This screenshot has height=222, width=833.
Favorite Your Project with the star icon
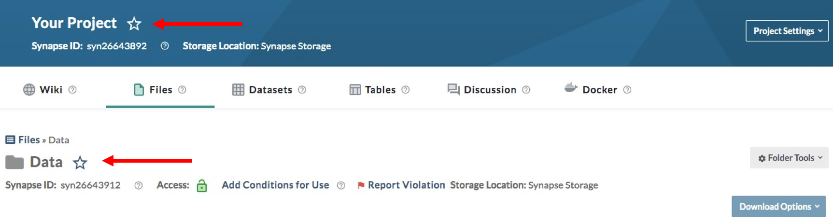click(134, 24)
